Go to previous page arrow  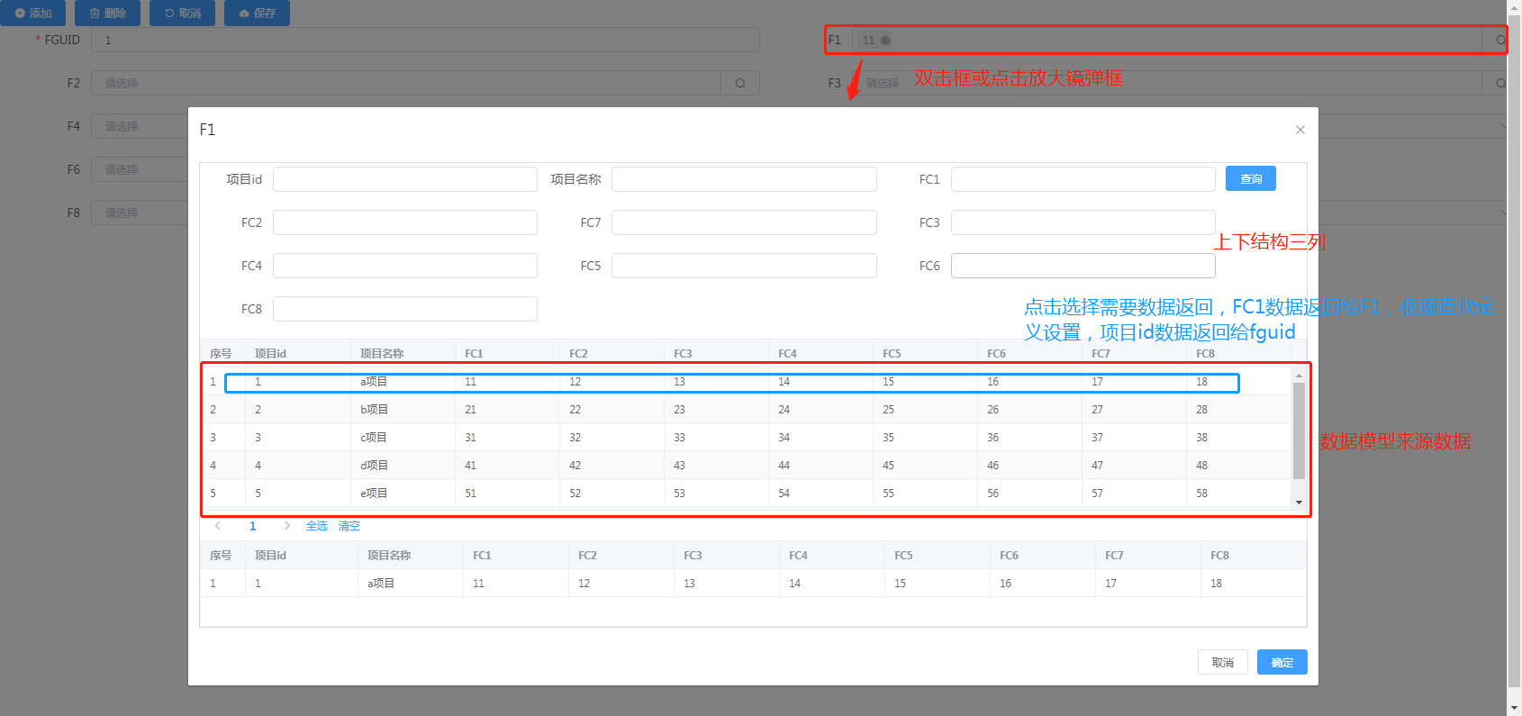point(218,526)
